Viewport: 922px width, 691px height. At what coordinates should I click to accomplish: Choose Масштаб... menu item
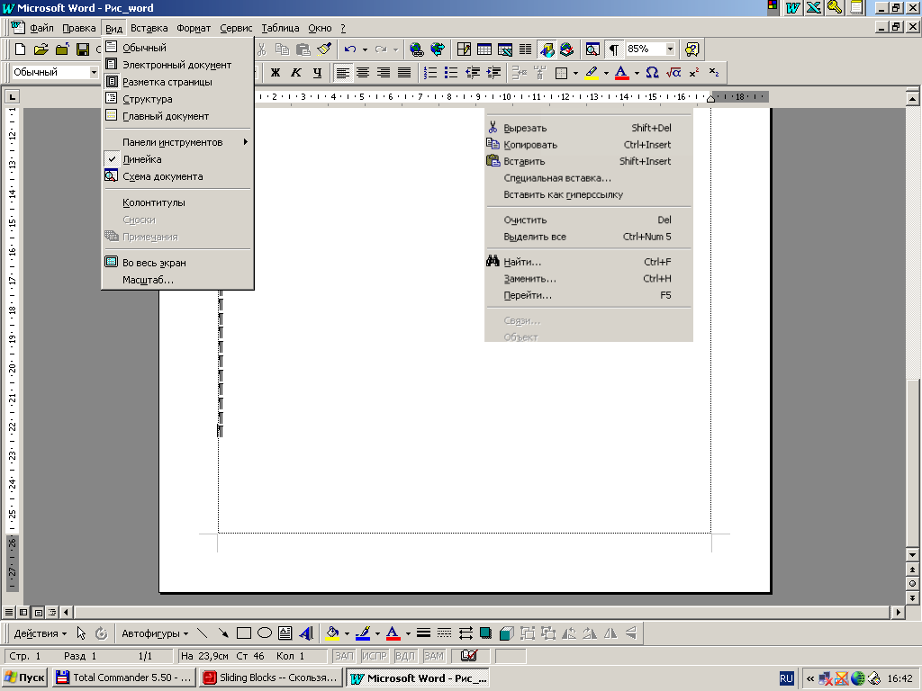[x=177, y=281]
